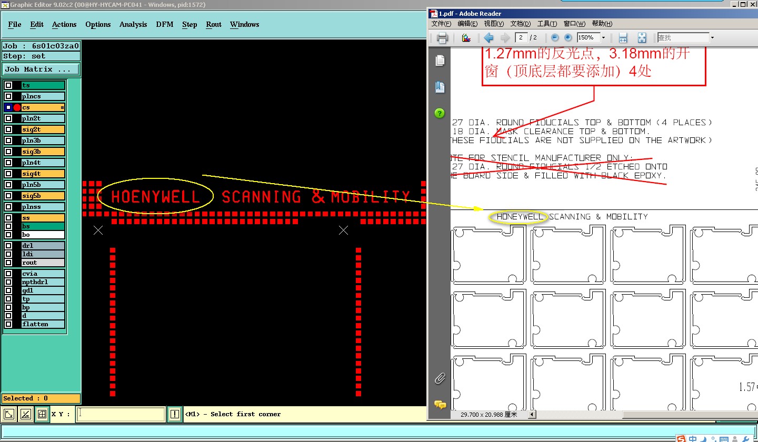Select the plnss layer name
The height and width of the screenshot is (442, 758).
(43, 207)
